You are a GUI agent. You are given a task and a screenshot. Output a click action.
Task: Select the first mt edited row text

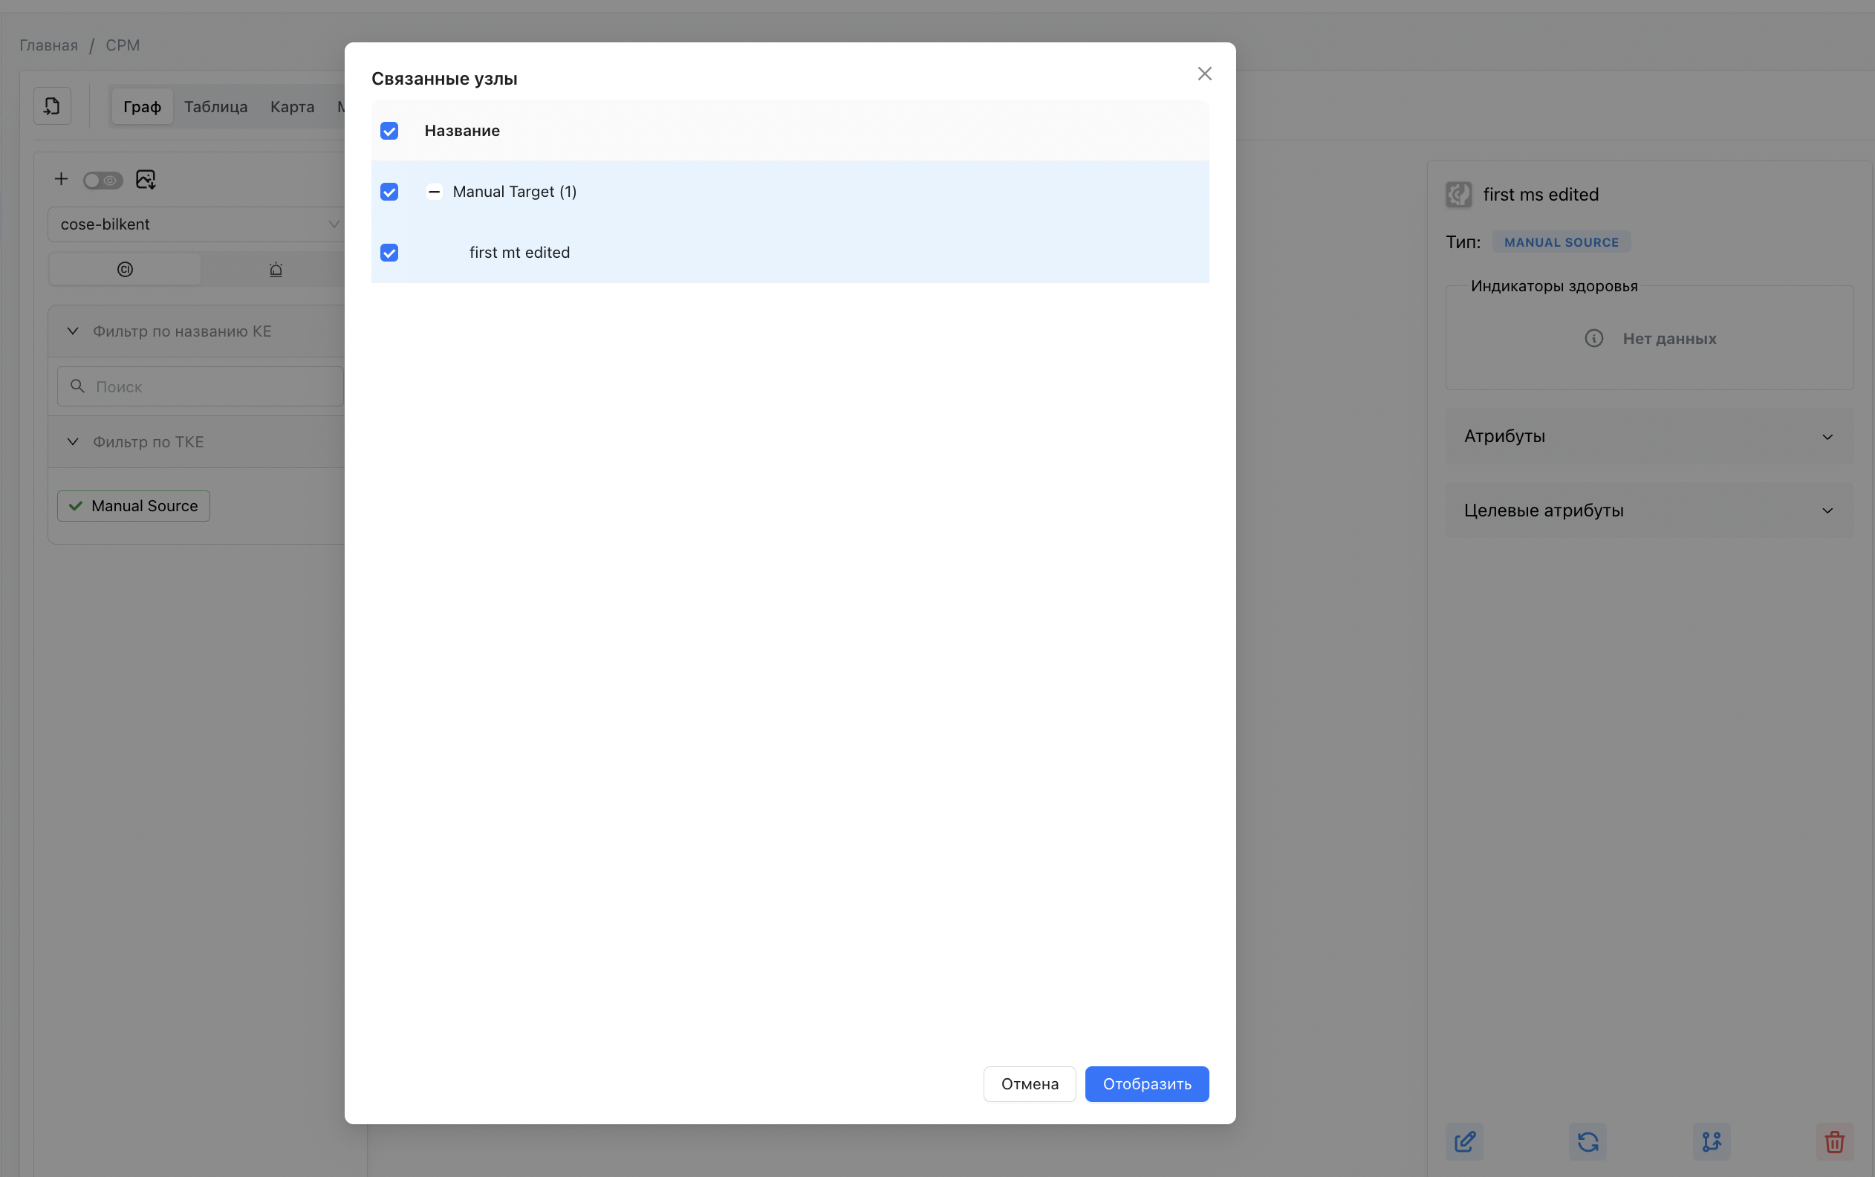click(520, 252)
